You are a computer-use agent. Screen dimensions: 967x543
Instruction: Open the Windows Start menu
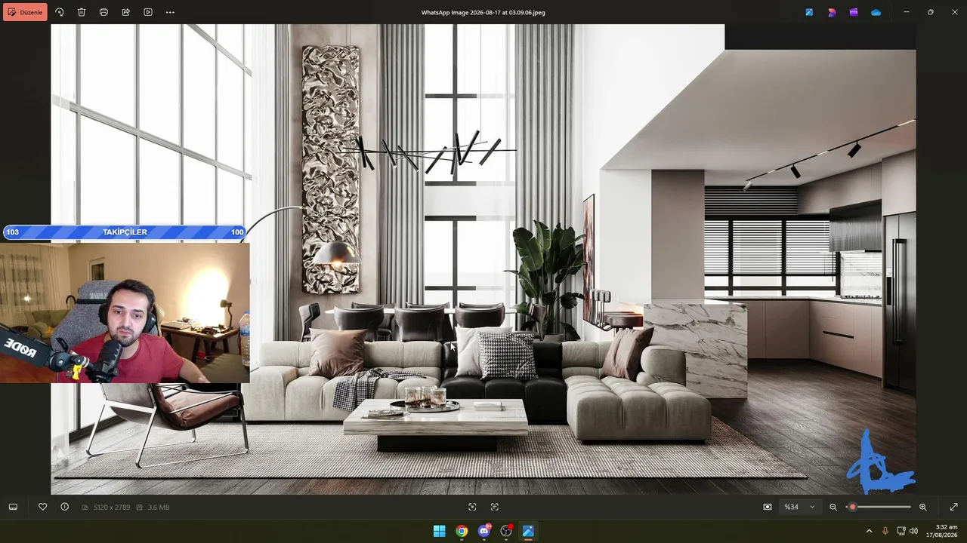(x=439, y=531)
